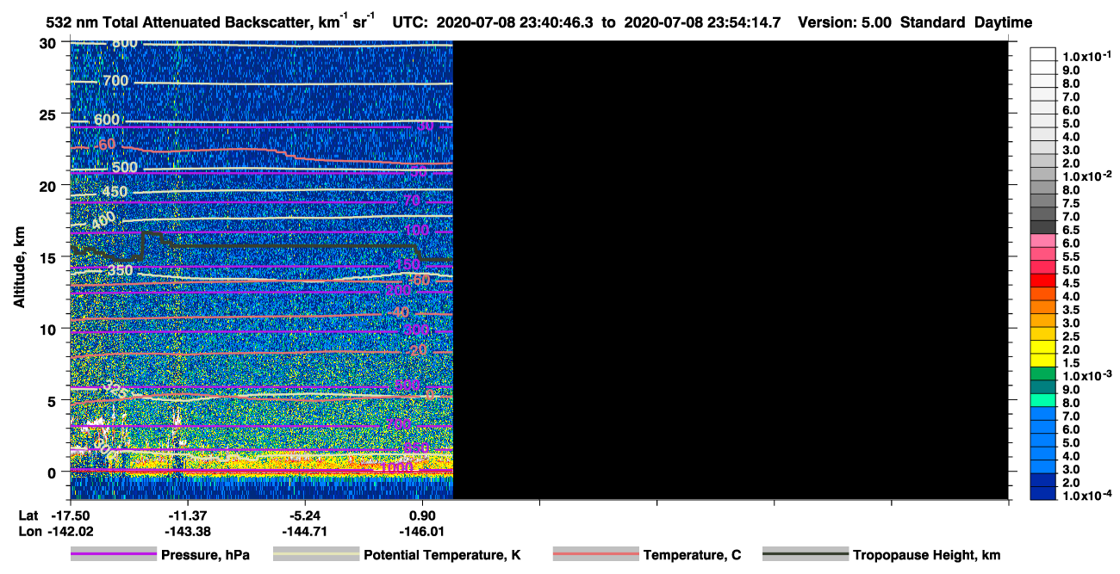Click the colorbar label '2.5'

click(x=1071, y=336)
